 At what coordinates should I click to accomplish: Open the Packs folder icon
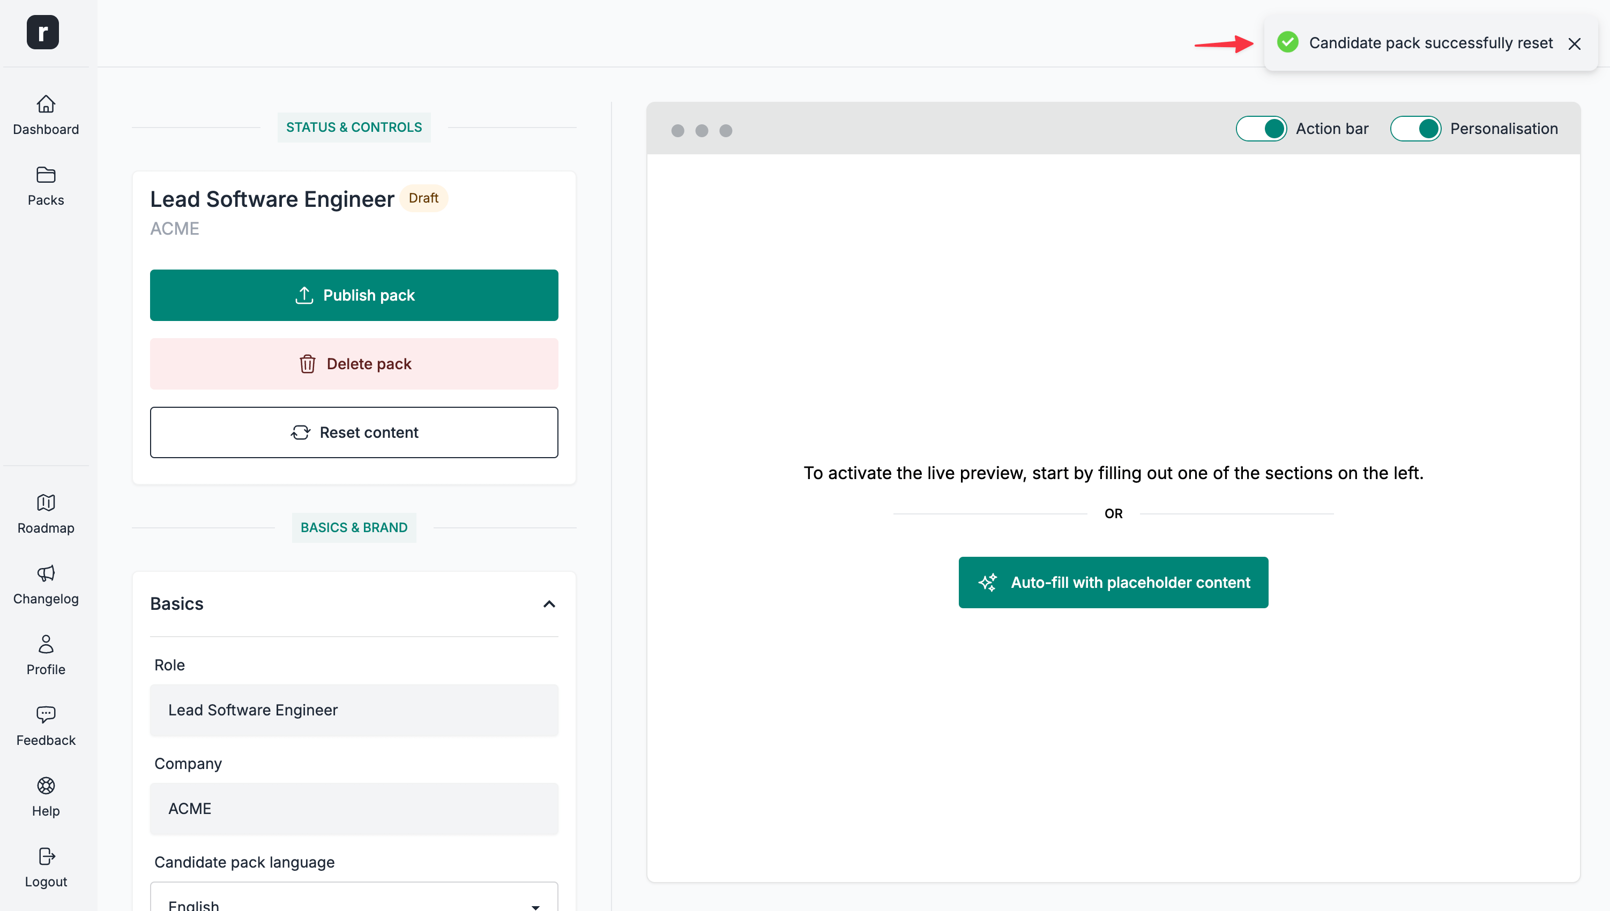tap(46, 175)
